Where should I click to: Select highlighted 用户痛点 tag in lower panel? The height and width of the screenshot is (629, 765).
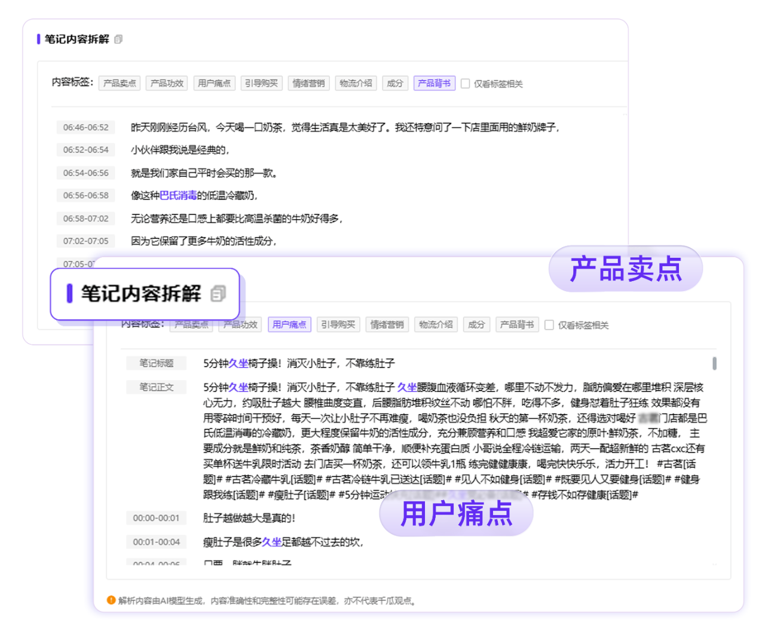[289, 325]
